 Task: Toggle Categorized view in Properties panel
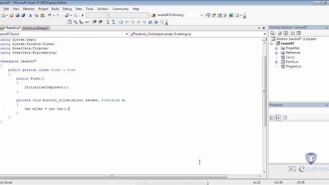[x=272, y=118]
